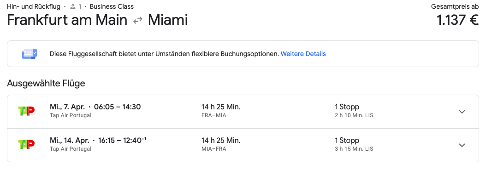Select the Gesamtpreis 1.137 € amount
This screenshot has height=170, width=486.
pos(458,20)
